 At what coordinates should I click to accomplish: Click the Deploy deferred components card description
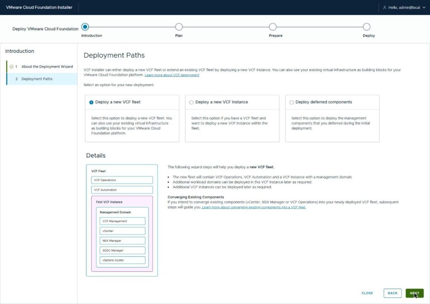coord(330,123)
